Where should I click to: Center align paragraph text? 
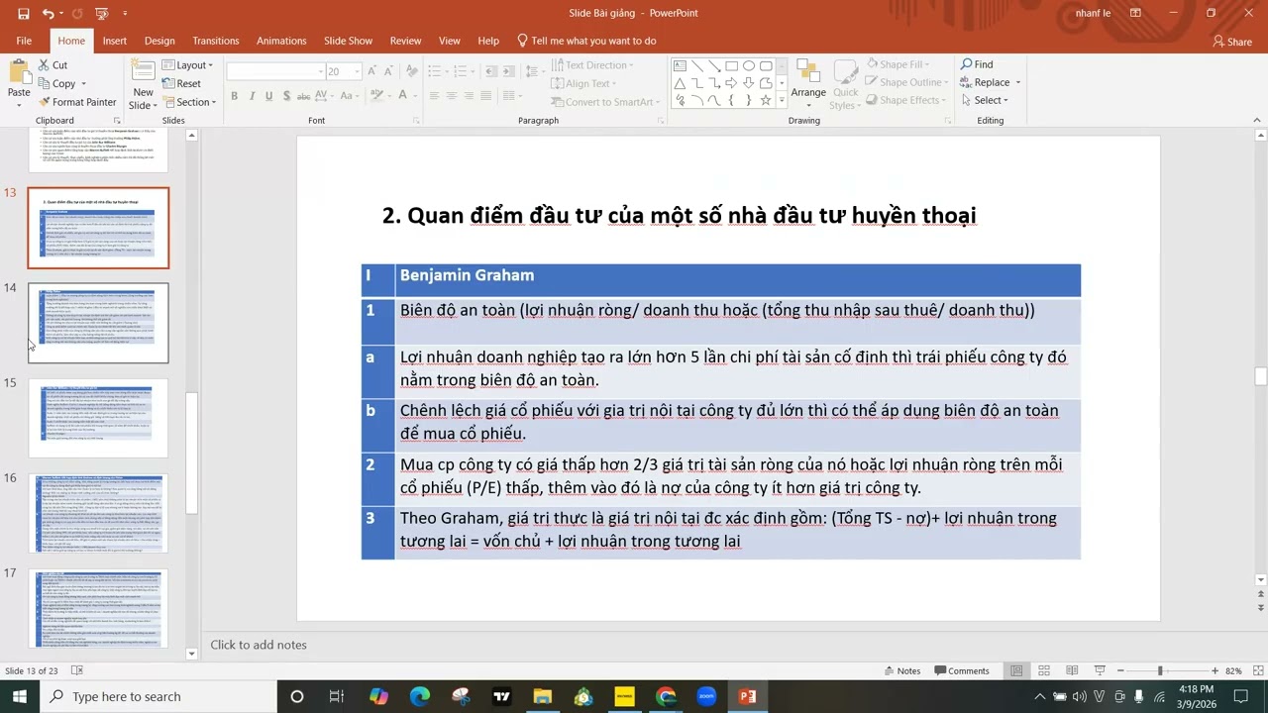451,96
